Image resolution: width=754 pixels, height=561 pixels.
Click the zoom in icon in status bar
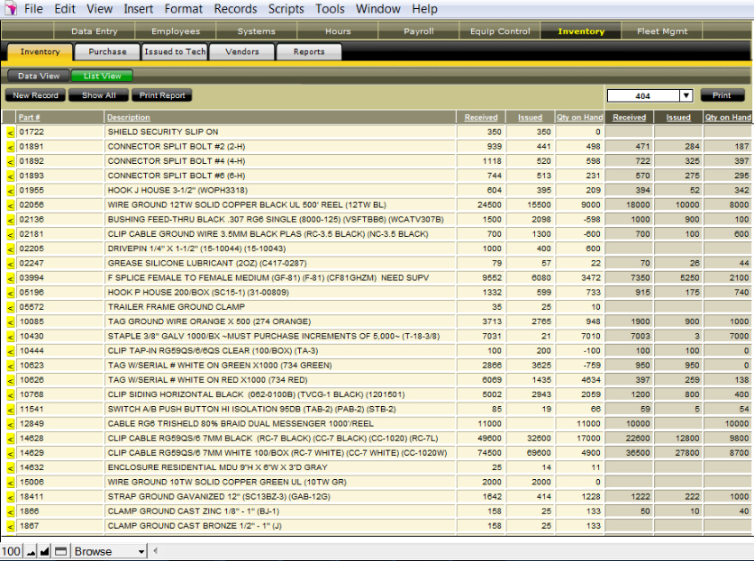[x=45, y=551]
